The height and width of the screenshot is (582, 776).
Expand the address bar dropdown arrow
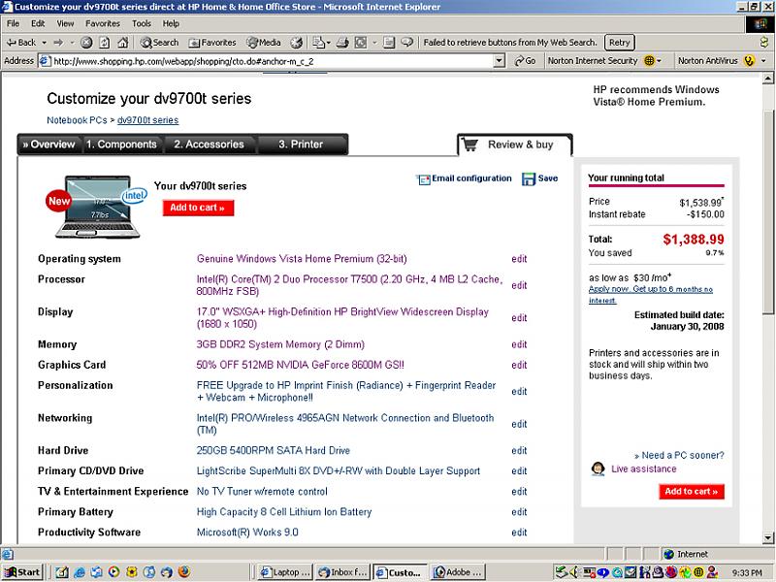[500, 61]
